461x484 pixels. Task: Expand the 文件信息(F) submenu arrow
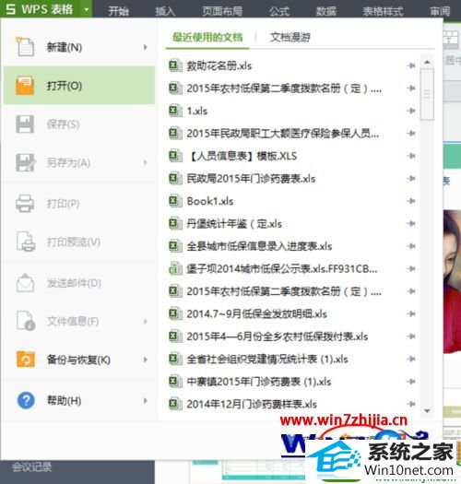click(145, 322)
